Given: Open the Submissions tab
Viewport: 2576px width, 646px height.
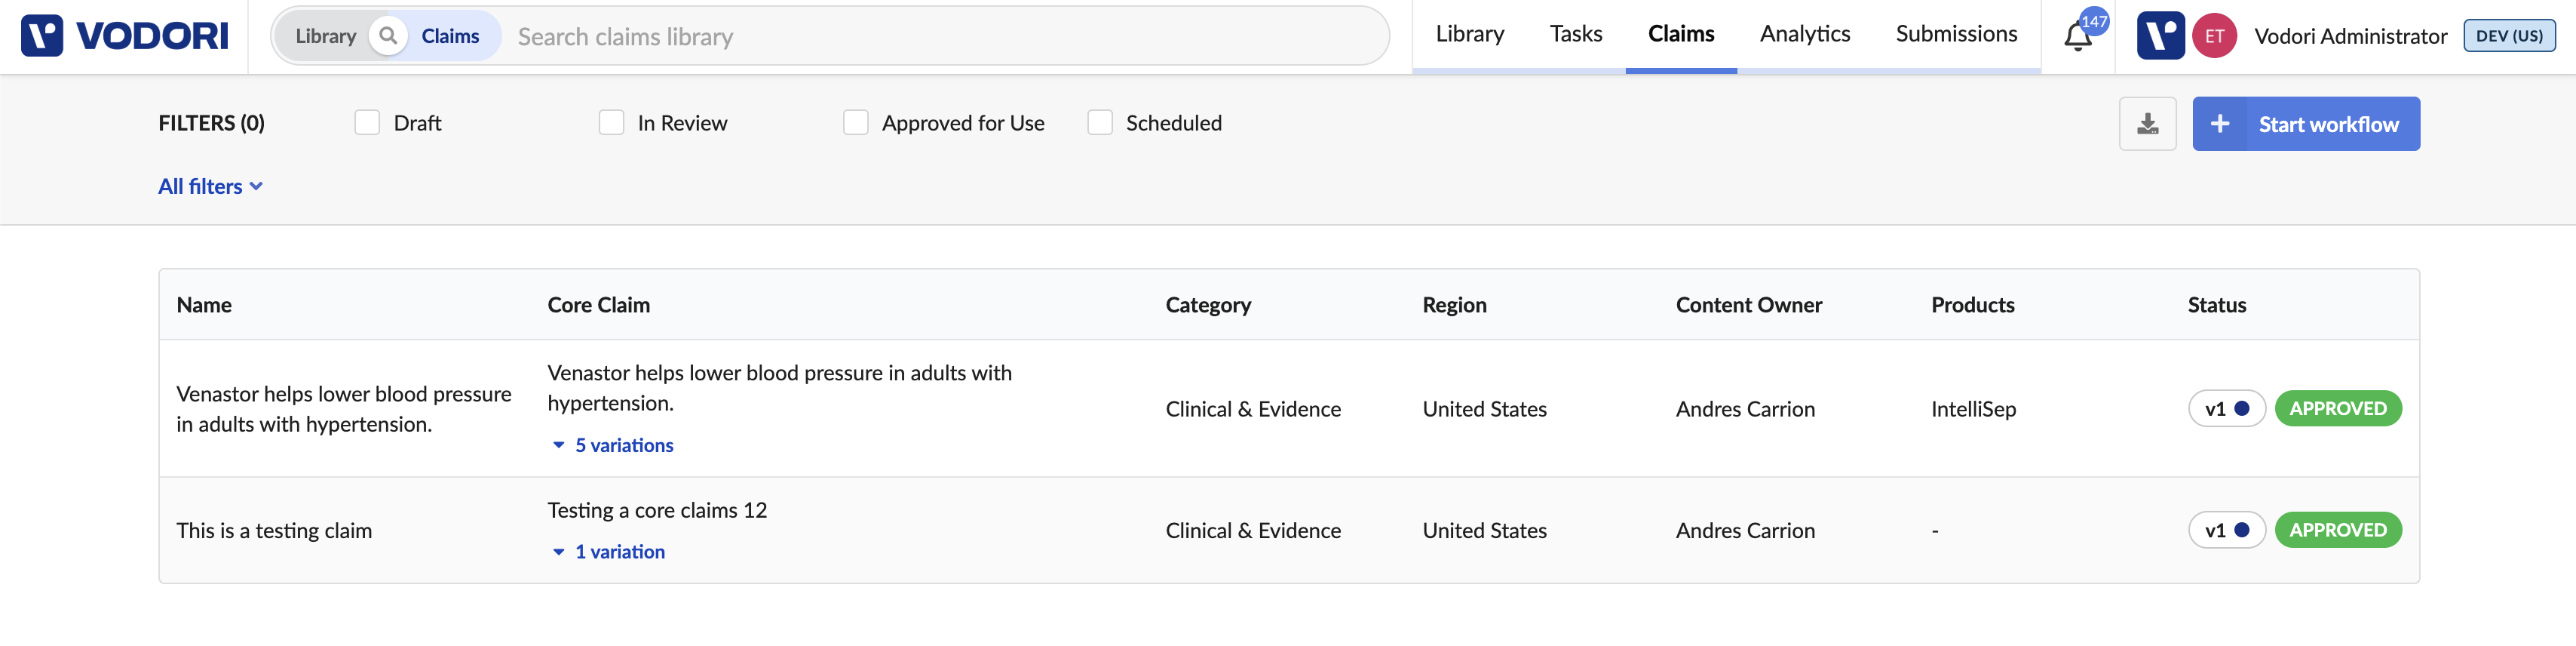Looking at the screenshot, I should coord(1956,34).
